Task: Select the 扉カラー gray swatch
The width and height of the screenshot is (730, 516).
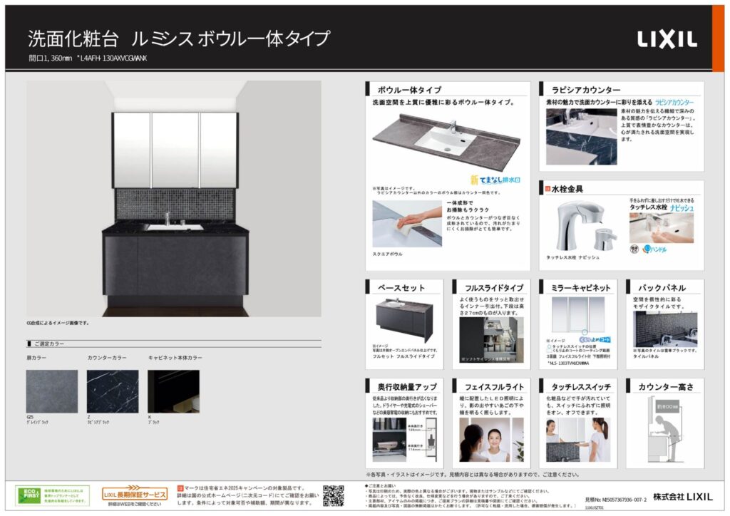Action: point(52,391)
